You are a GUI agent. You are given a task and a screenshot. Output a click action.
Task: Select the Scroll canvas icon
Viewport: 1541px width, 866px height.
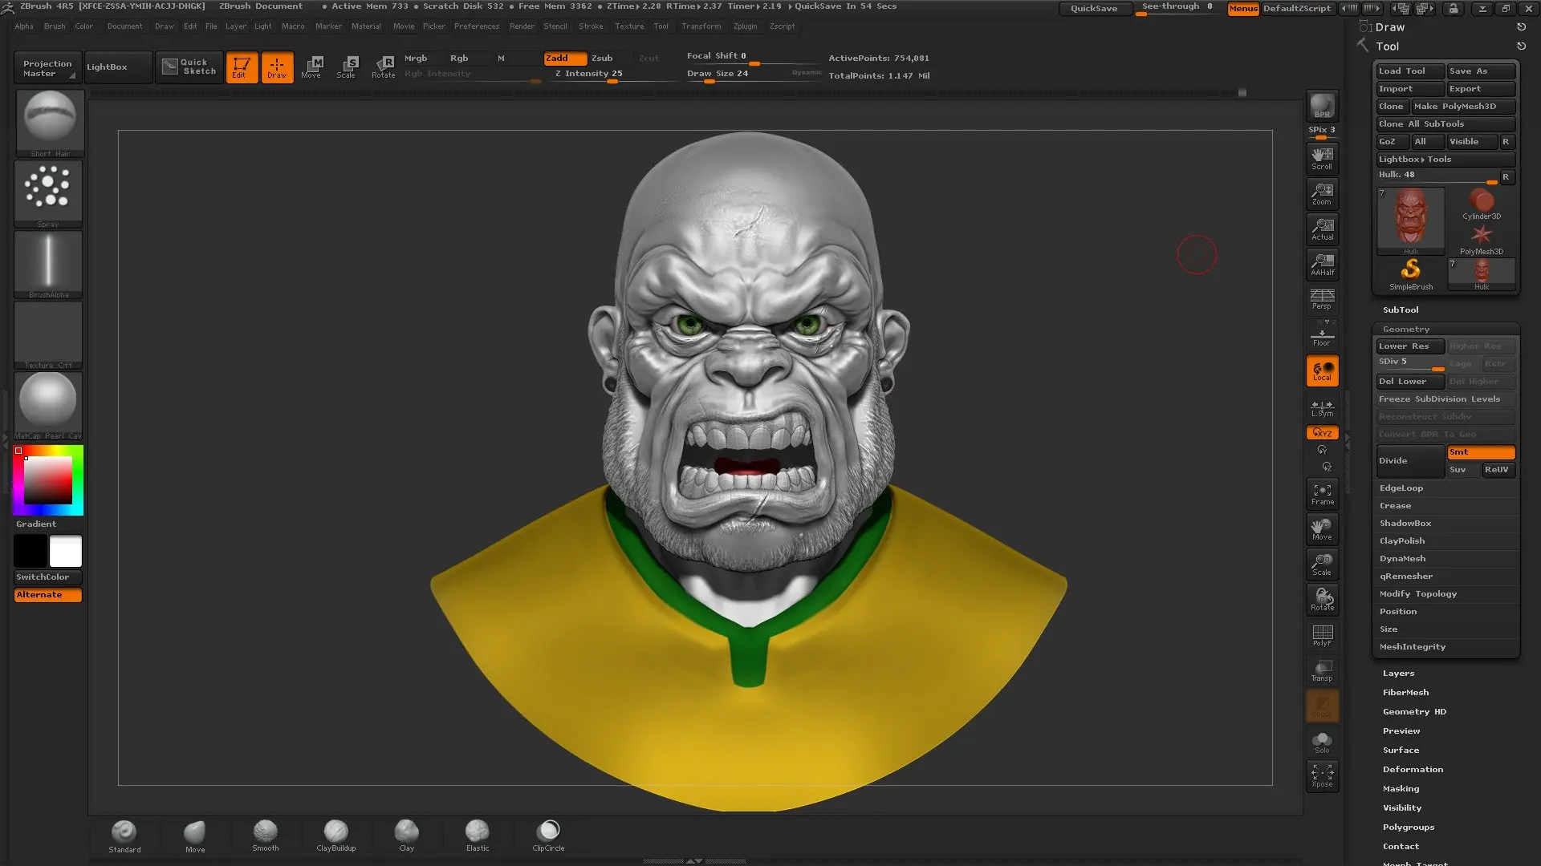pyautogui.click(x=1322, y=158)
